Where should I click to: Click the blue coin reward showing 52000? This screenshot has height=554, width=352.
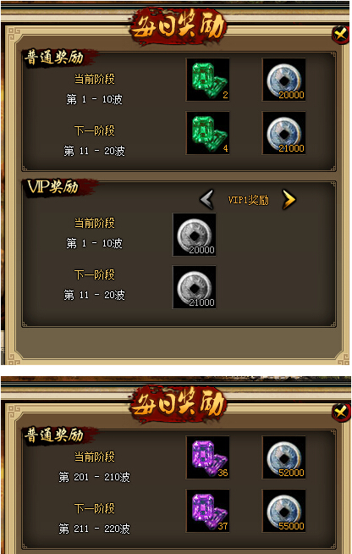coord(283,457)
